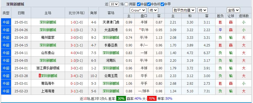This screenshot has width=253, height=103.
Task: Click the 比分(半场) column header
Action: point(77,13)
